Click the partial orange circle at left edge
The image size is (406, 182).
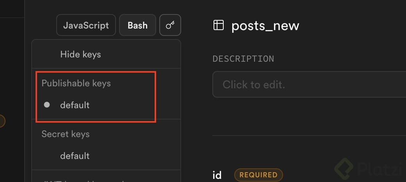(2, 121)
